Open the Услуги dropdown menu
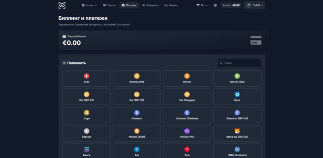The image size is (323, 158). click(x=90, y=5)
